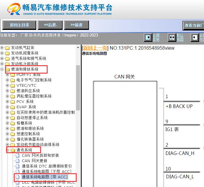Click the 默认视图 default view icon
204x187 pixels.
point(172,37)
